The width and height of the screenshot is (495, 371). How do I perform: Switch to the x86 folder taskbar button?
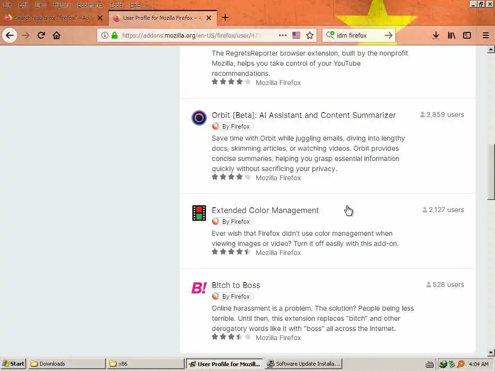(x=146, y=364)
